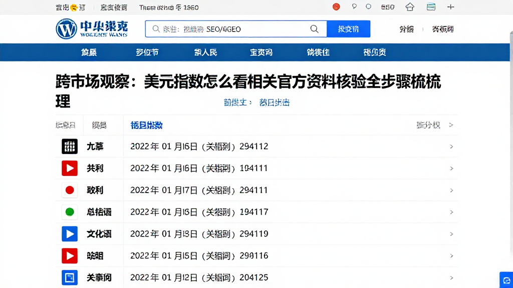
Task: Click the green dot icon in 194117 row
Action: [x=70, y=212]
